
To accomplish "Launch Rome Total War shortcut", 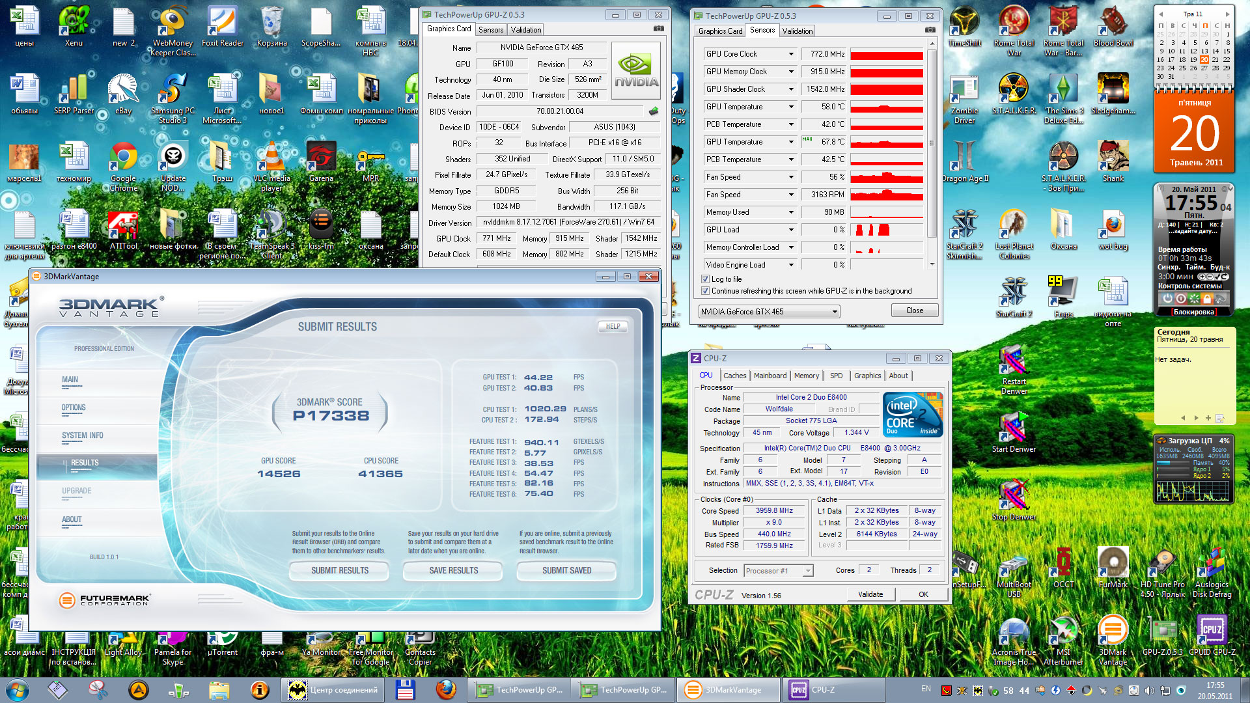I will pos(1014,31).
